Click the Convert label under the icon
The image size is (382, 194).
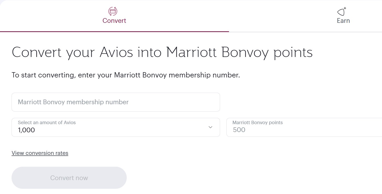tap(114, 20)
